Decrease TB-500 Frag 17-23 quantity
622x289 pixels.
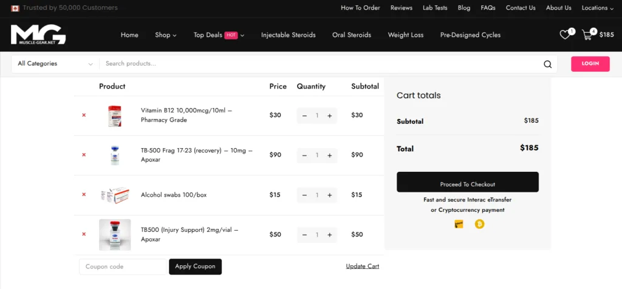point(304,155)
